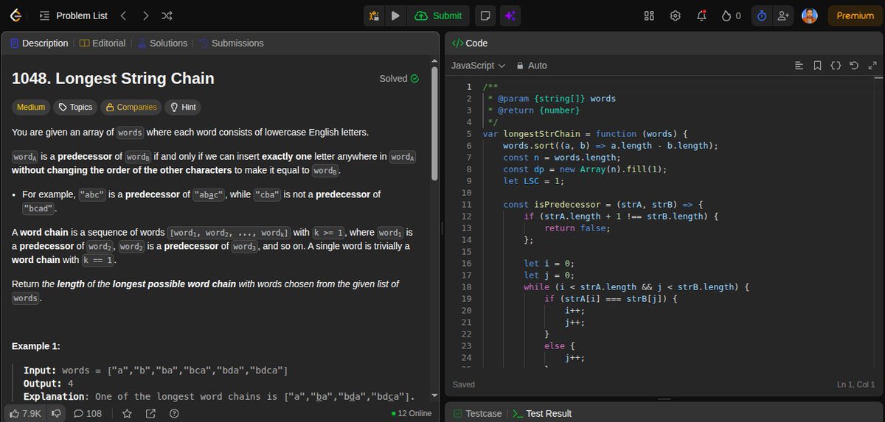
Task: Click the Ln 1, Col 1 status
Action: 855,384
